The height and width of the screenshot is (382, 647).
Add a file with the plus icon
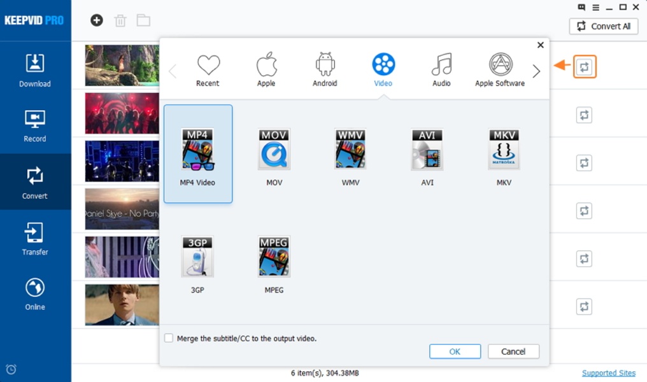[x=97, y=20]
